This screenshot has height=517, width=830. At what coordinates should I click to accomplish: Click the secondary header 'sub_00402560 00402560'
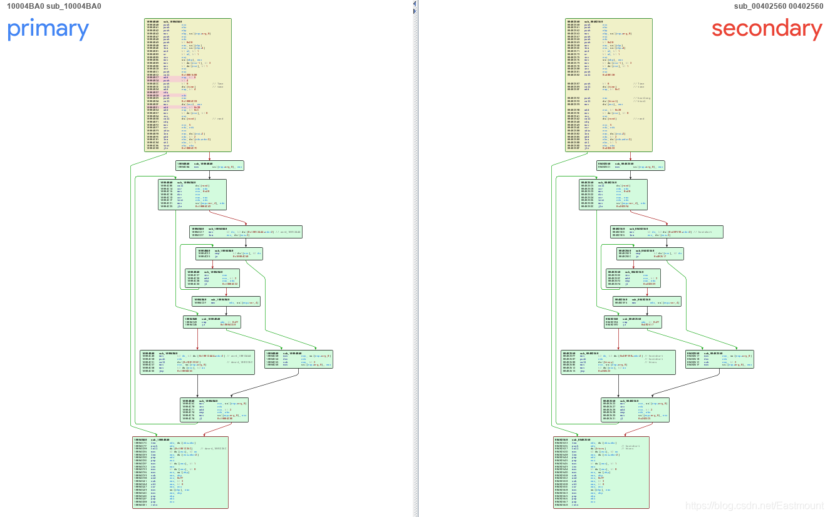click(779, 6)
